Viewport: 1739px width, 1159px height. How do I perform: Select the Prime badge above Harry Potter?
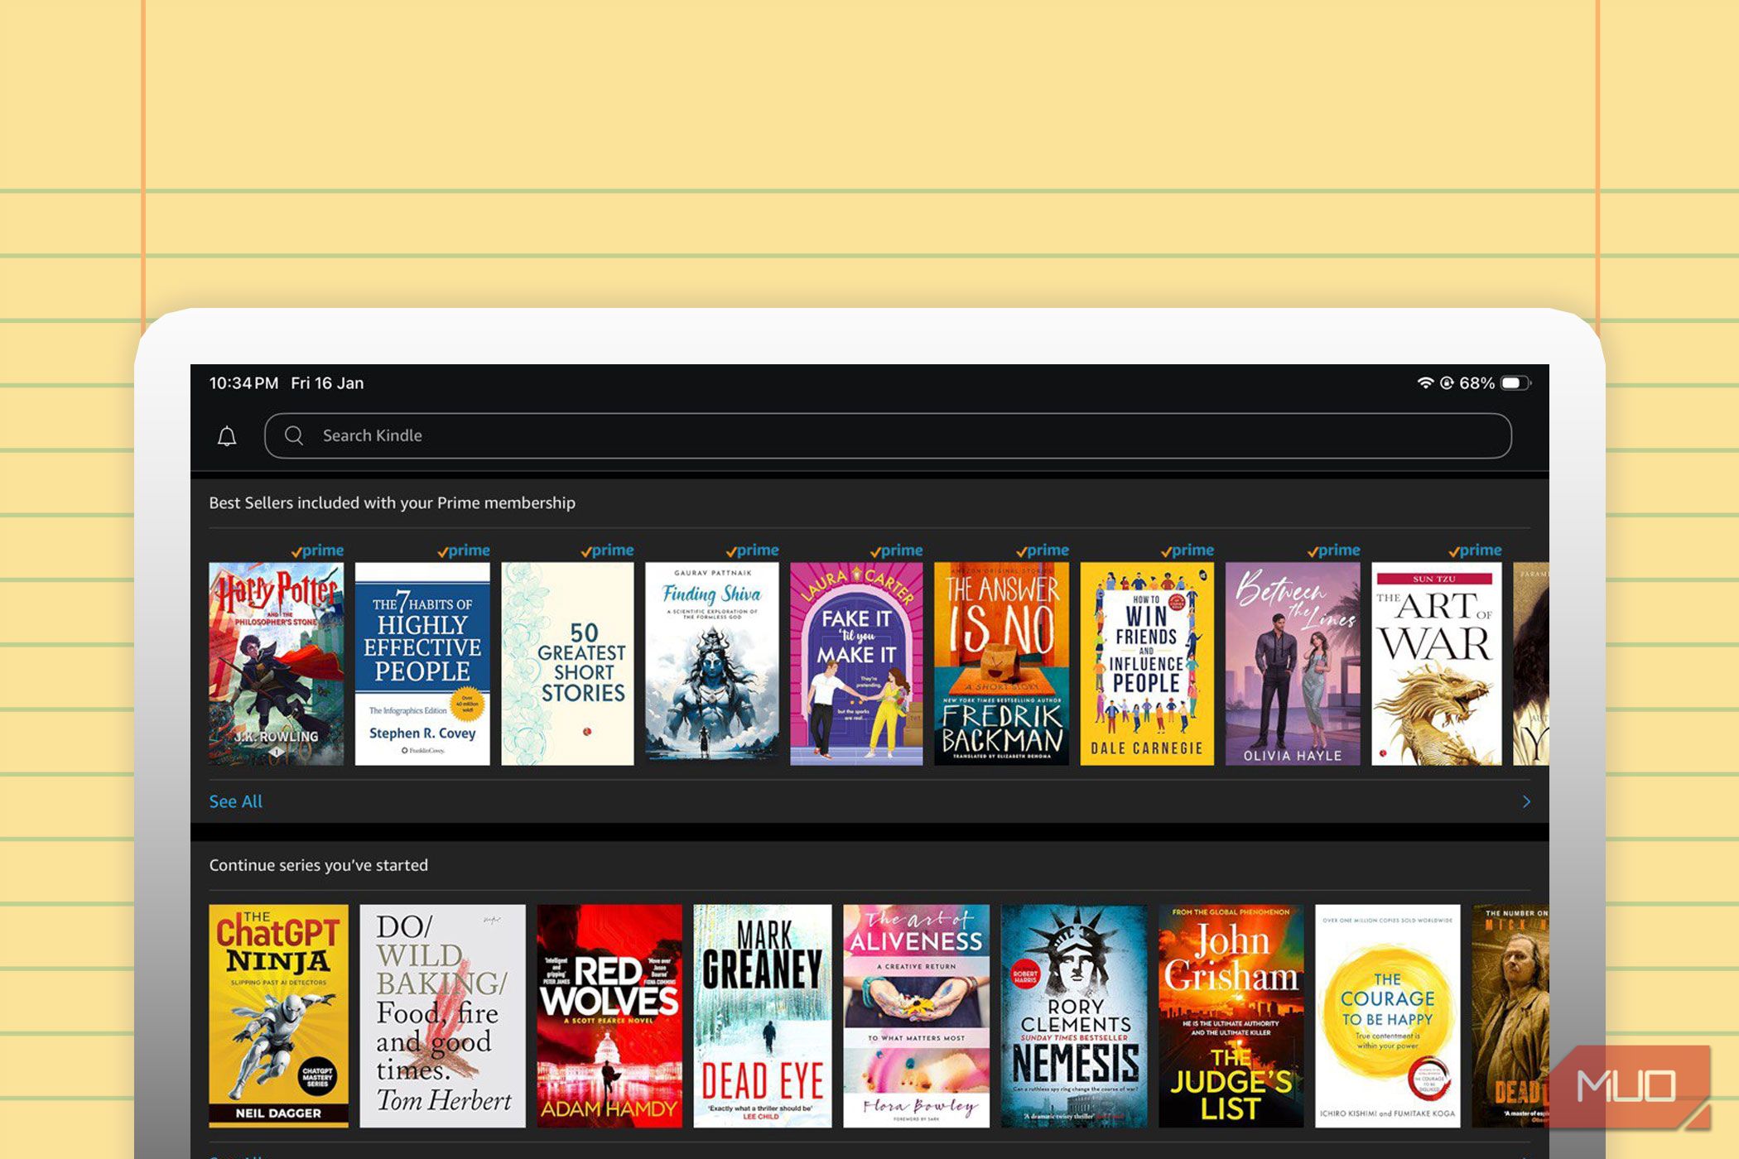[320, 550]
